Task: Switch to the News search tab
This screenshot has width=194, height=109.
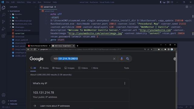Action: pos(57,68)
